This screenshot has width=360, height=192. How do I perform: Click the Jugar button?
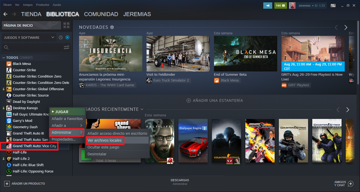(x=67, y=112)
